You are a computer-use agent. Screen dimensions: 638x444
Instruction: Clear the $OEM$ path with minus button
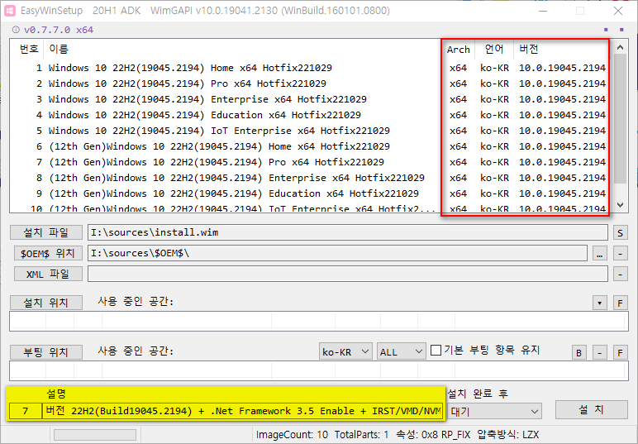[x=620, y=253]
